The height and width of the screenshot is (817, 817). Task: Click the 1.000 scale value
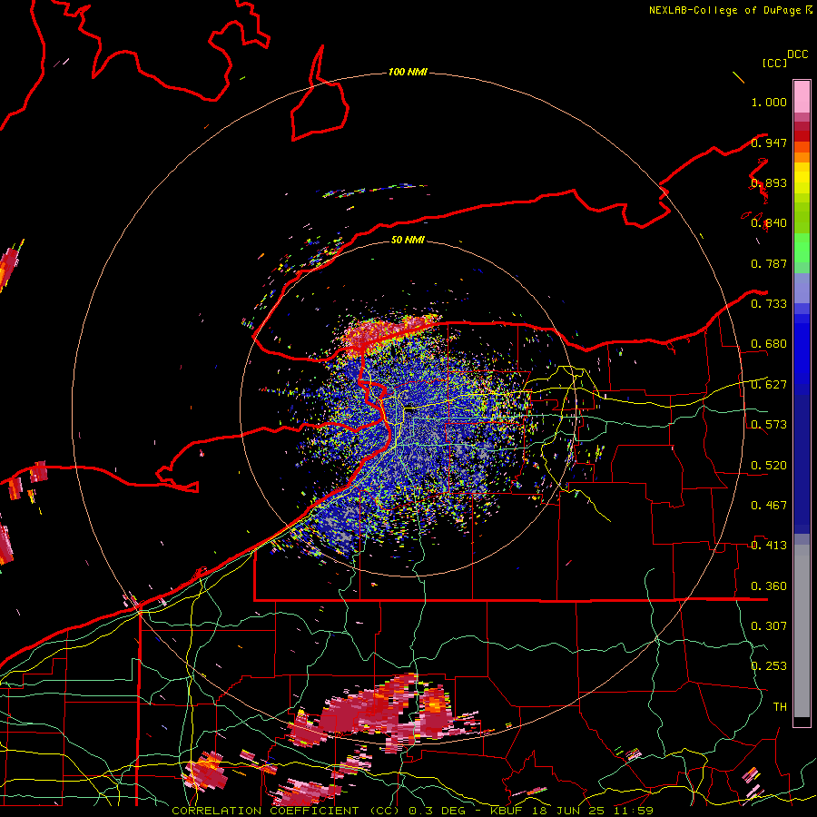pos(769,102)
